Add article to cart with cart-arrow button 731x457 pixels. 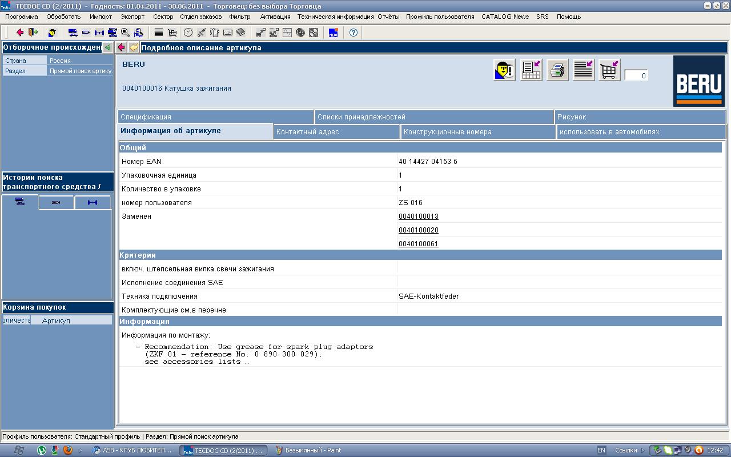point(609,70)
